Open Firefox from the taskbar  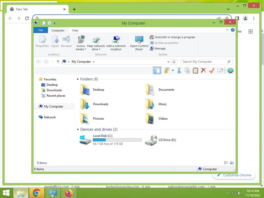click(x=69, y=193)
